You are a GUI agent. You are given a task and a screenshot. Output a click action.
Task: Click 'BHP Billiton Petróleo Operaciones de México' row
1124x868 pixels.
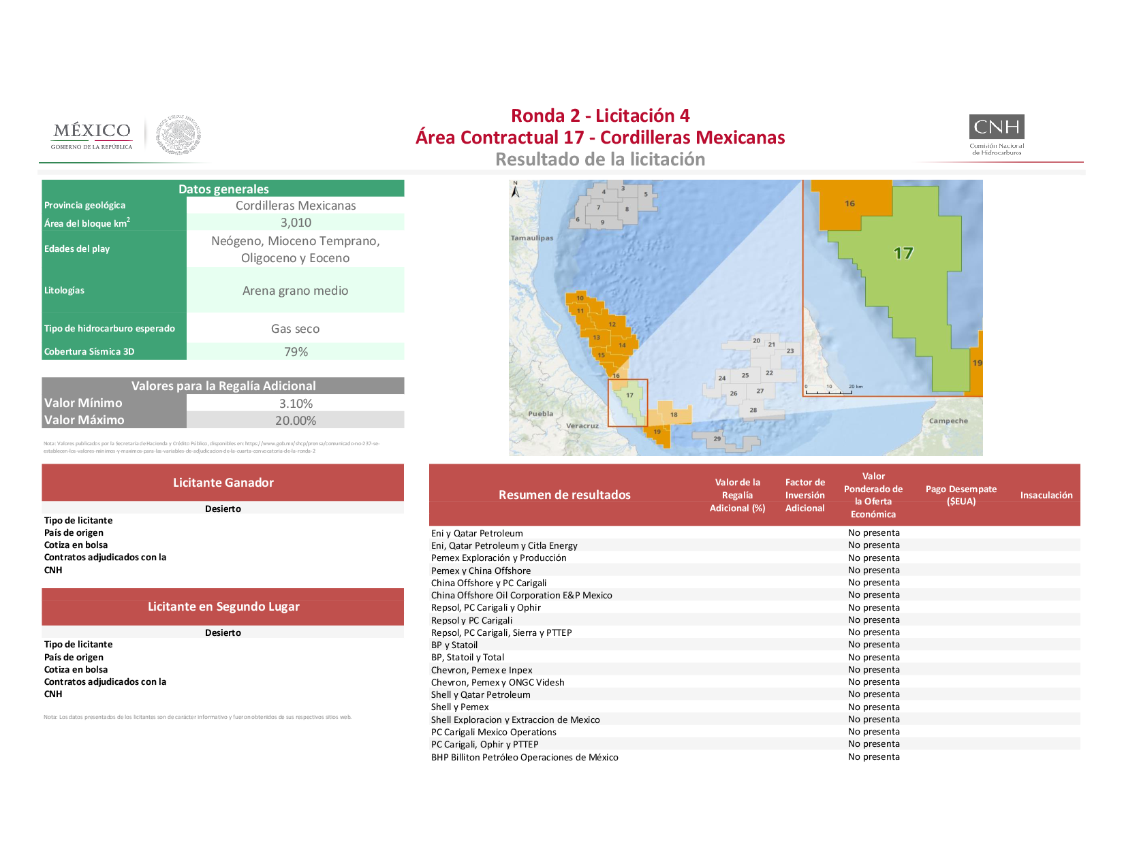(755, 757)
